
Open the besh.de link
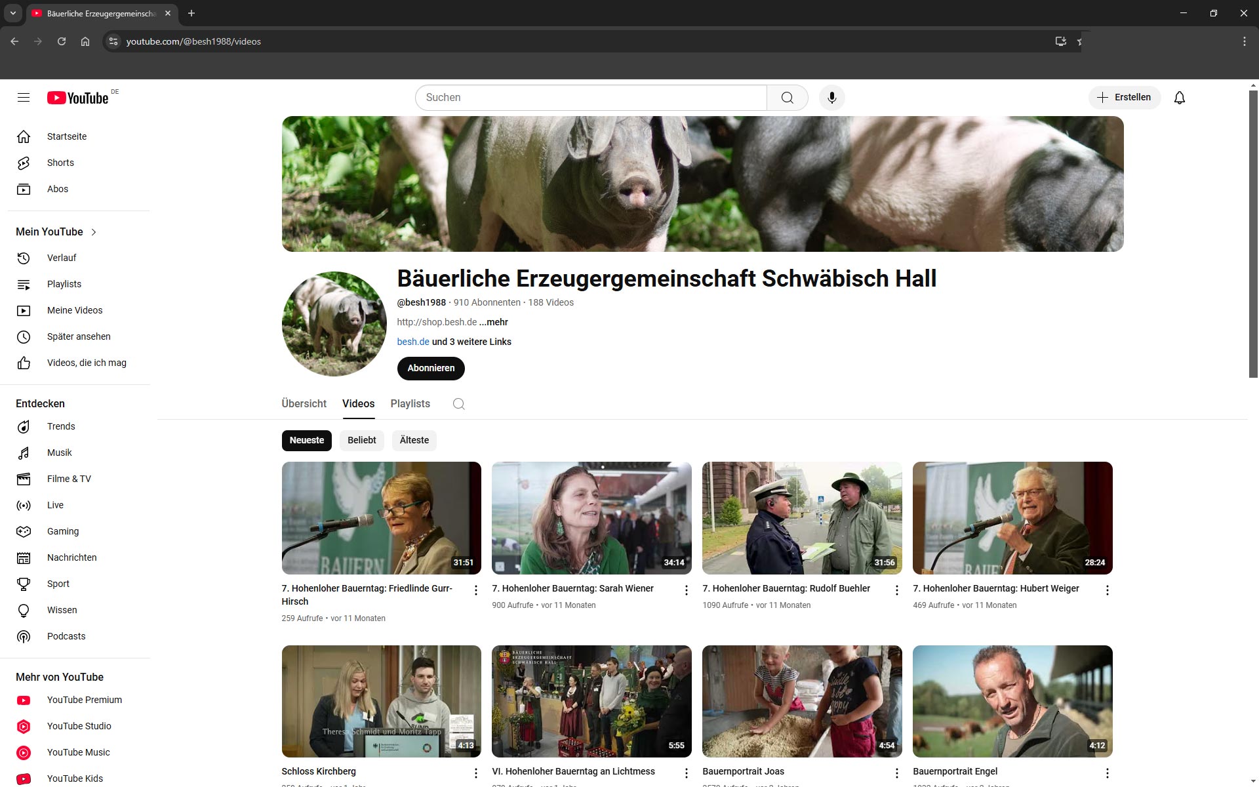point(412,342)
